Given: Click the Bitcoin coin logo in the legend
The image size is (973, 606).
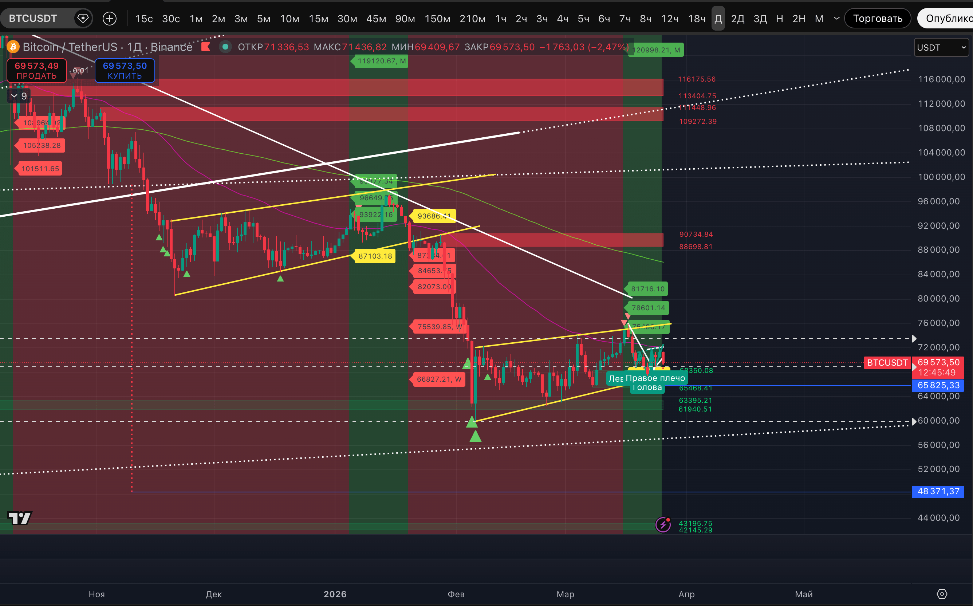Looking at the screenshot, I should click(13, 47).
